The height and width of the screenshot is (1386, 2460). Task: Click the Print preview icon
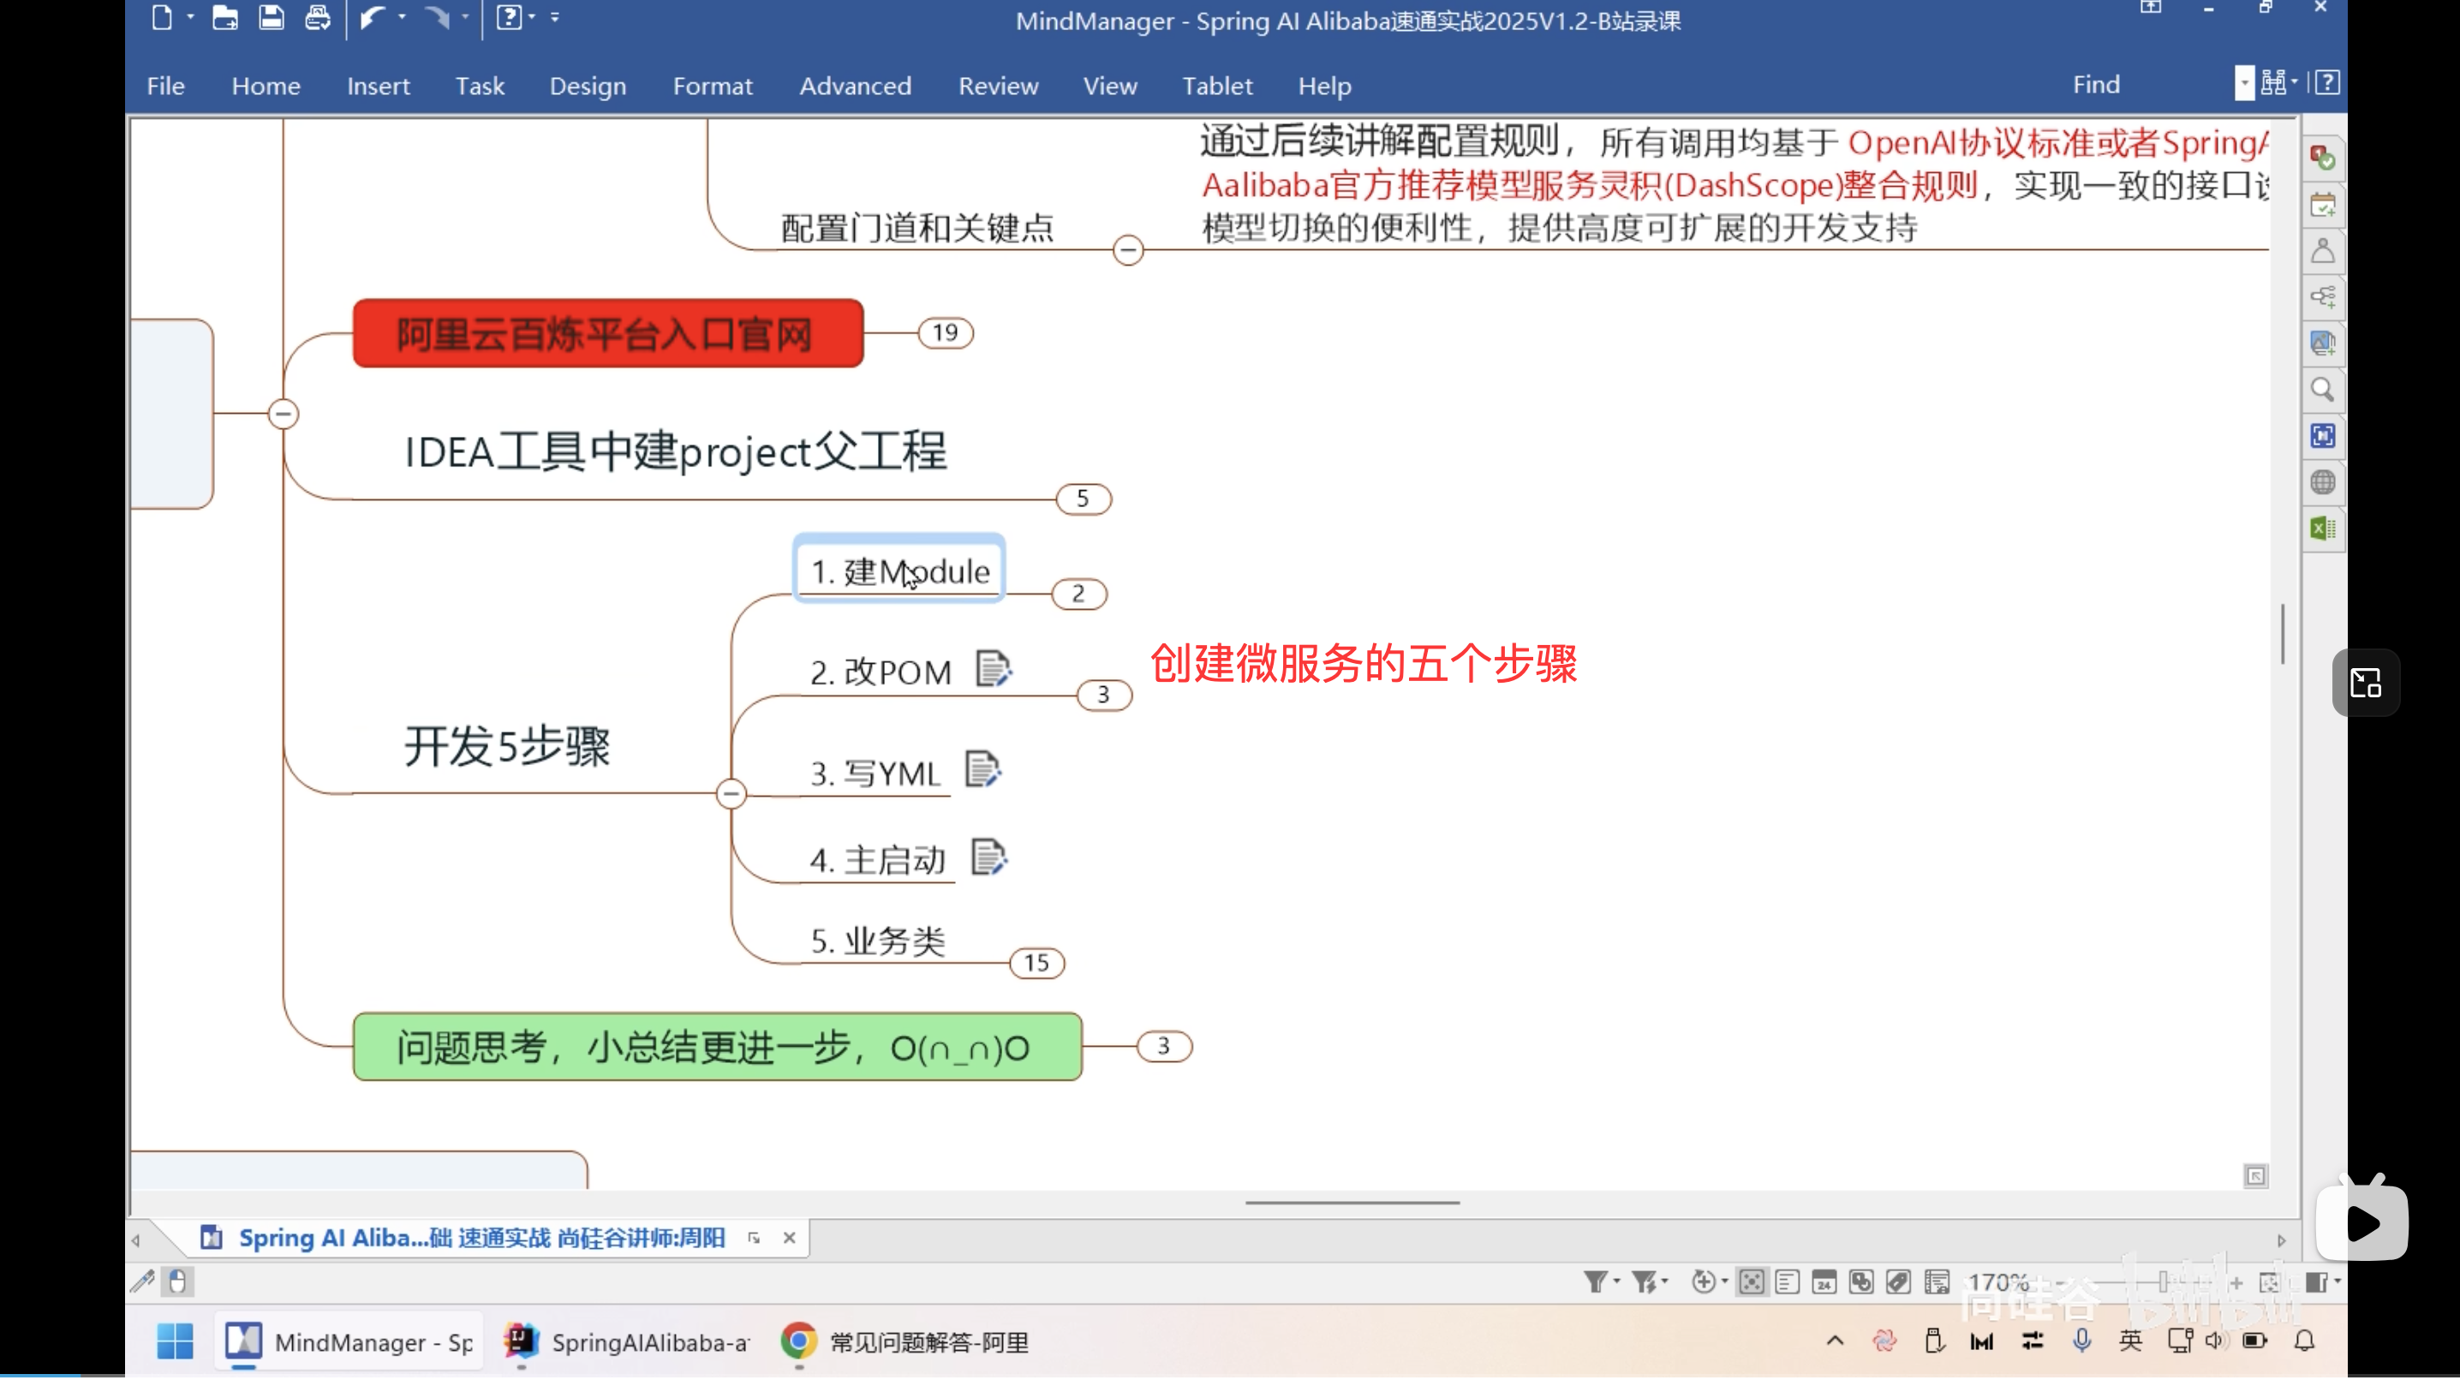click(x=318, y=17)
